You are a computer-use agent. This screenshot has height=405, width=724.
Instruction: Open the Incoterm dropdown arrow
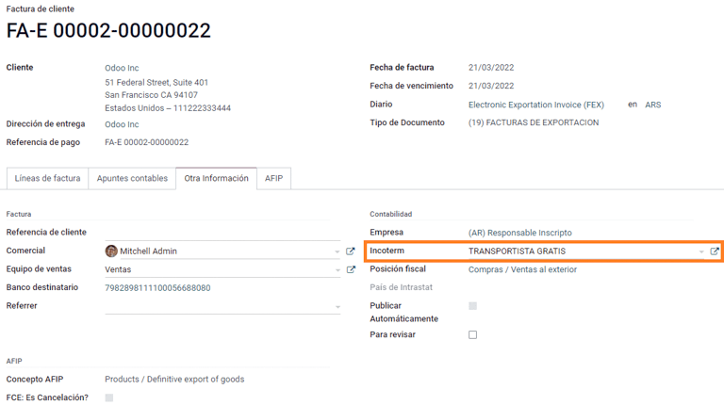coord(701,252)
